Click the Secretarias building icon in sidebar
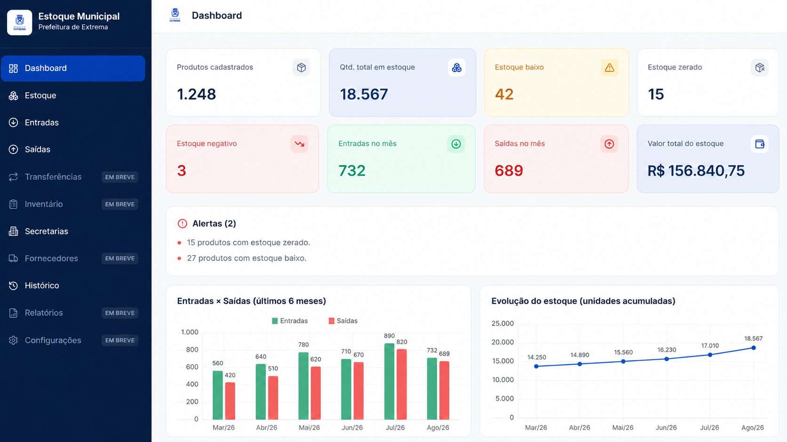Image resolution: width=787 pixels, height=442 pixels. (13, 231)
